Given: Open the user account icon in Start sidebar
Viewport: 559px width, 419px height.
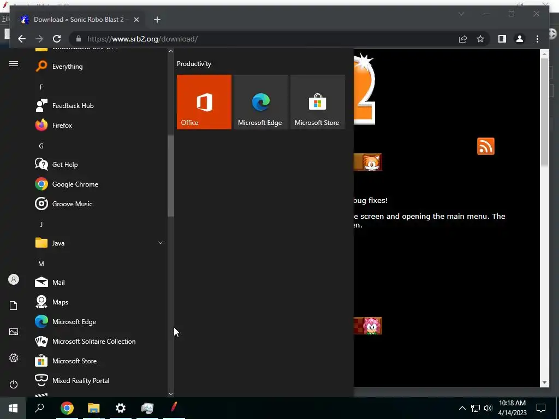Looking at the screenshot, I should point(14,279).
